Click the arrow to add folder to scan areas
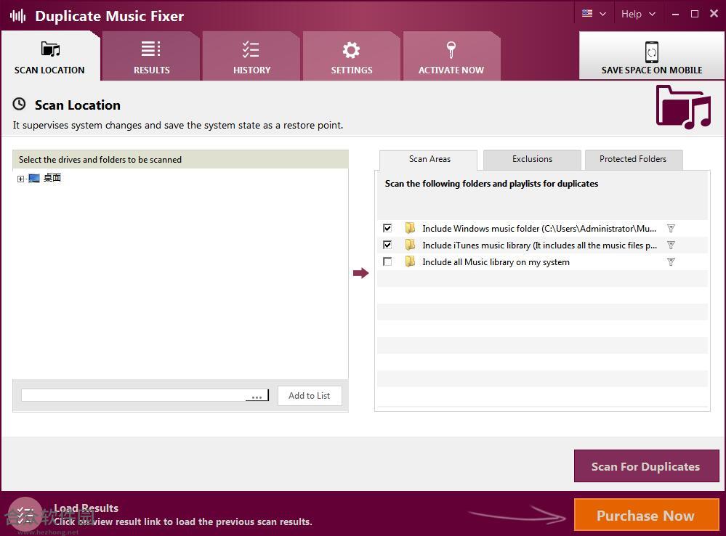The image size is (726, 536). click(360, 273)
